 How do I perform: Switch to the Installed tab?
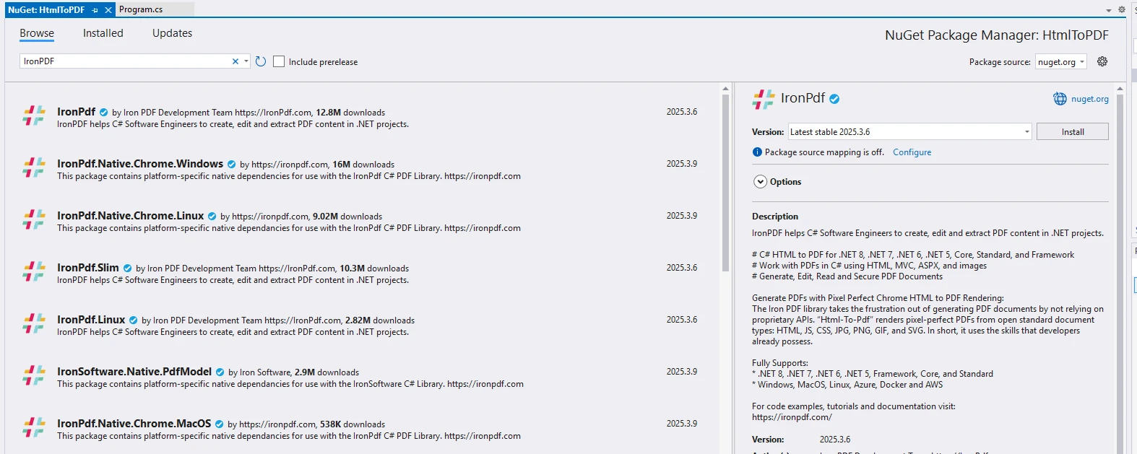click(x=103, y=33)
